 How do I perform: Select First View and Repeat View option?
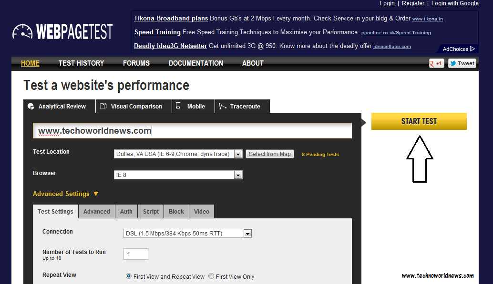pyautogui.click(x=128, y=276)
